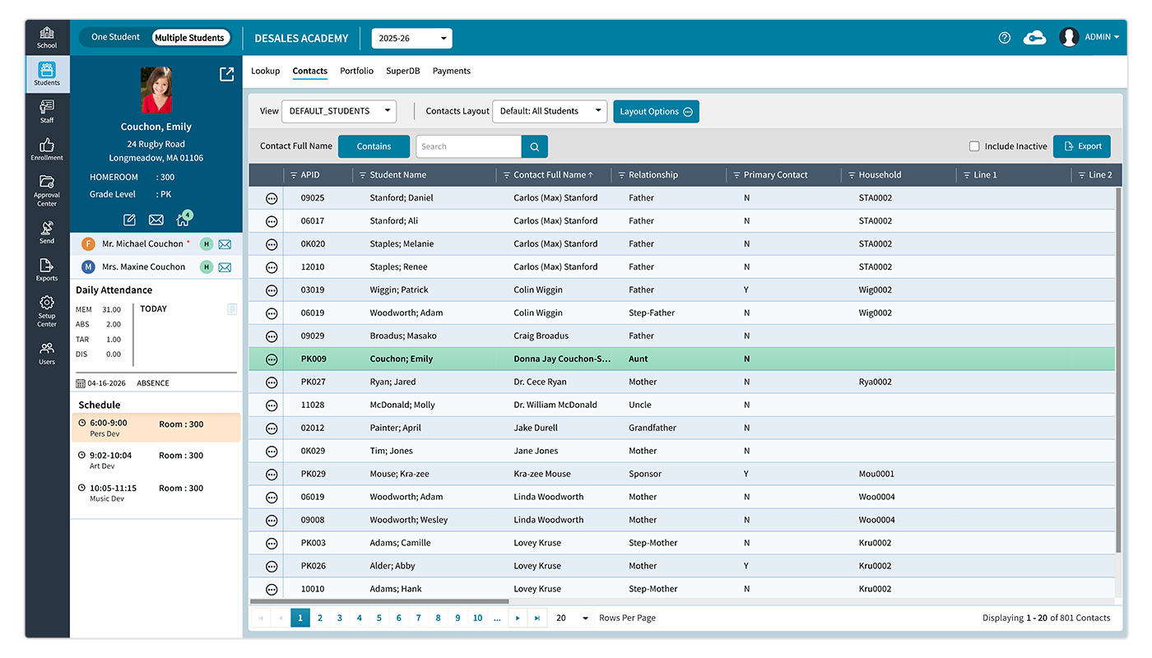The image size is (1152, 658).
Task: Click the vertical table scrollbar
Action: tap(1117, 370)
